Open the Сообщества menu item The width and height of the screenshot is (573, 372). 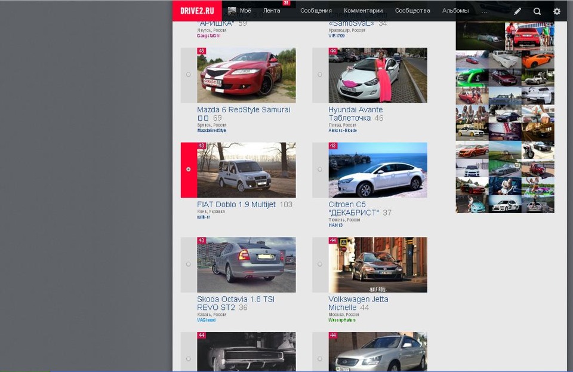coord(412,11)
